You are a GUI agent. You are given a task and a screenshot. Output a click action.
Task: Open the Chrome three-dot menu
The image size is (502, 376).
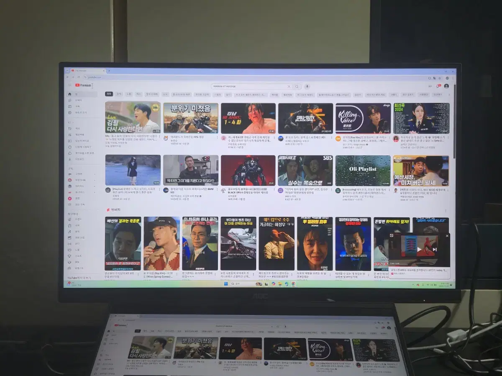pyautogui.click(x=452, y=78)
